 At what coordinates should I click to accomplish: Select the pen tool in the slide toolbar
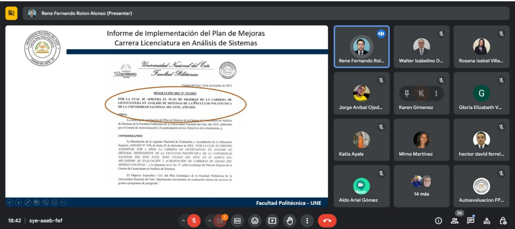click(28, 203)
